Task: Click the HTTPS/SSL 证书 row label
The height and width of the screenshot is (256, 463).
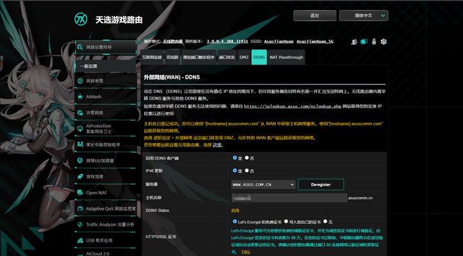Action: tap(160, 237)
